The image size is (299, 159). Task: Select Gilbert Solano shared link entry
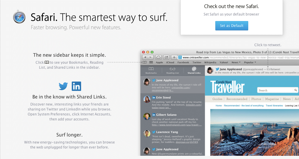click(173, 119)
